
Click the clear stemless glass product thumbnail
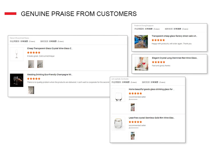118,95
